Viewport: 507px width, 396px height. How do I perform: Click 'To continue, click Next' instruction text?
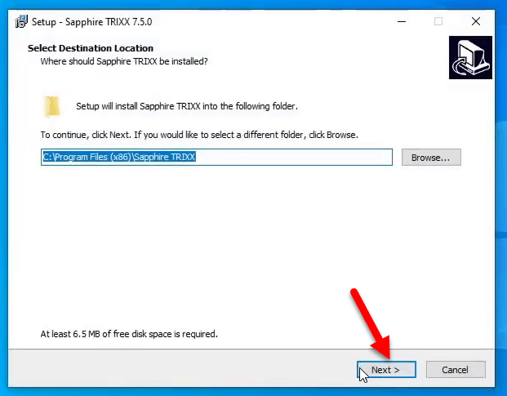199,135
